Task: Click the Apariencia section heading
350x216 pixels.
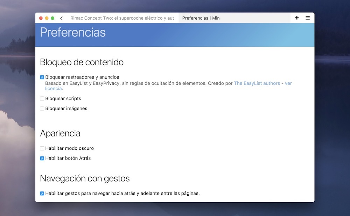Action: point(60,133)
